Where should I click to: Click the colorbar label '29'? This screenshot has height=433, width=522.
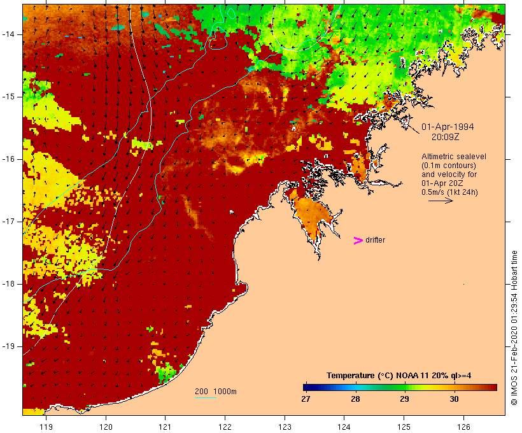coord(404,399)
